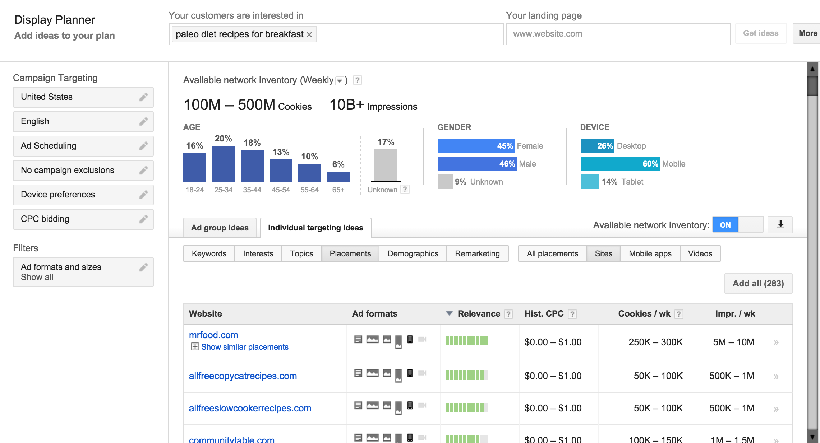820x443 pixels.
Task: Add allfreecopycatrecipes.com with double arrow
Action: (776, 377)
